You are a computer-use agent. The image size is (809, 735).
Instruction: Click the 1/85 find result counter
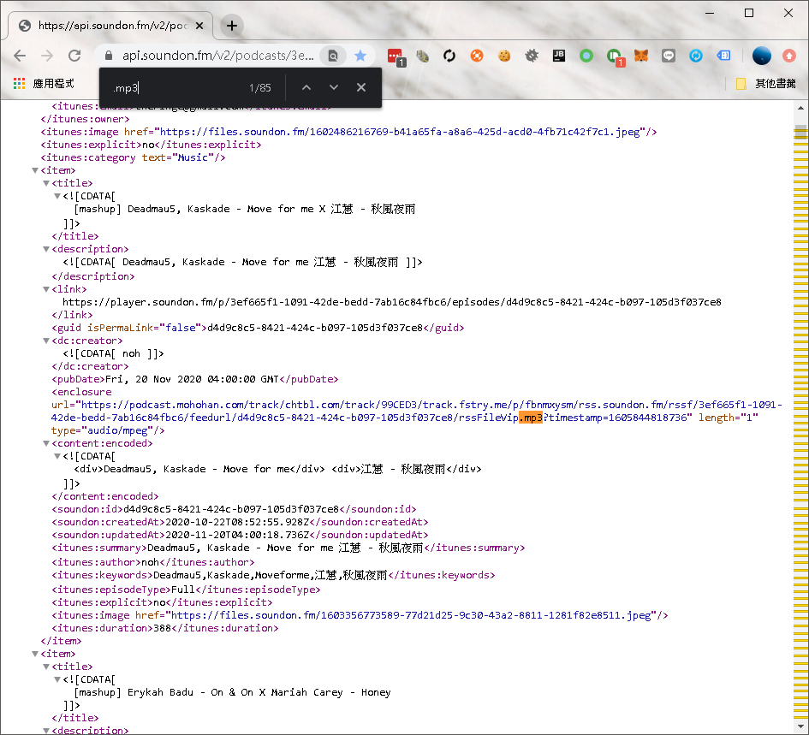[260, 88]
